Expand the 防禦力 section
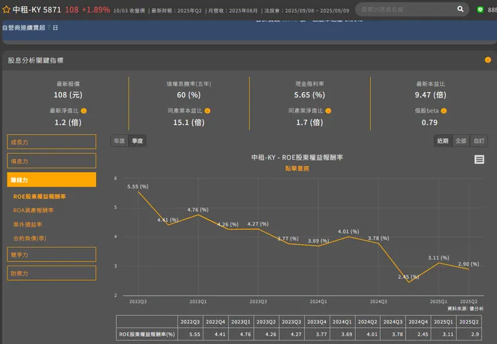The image size is (497, 344). tap(51, 273)
